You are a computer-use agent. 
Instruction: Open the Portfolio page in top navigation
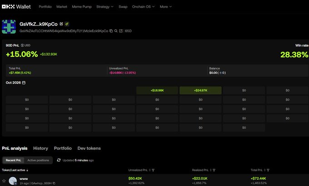(45, 7)
